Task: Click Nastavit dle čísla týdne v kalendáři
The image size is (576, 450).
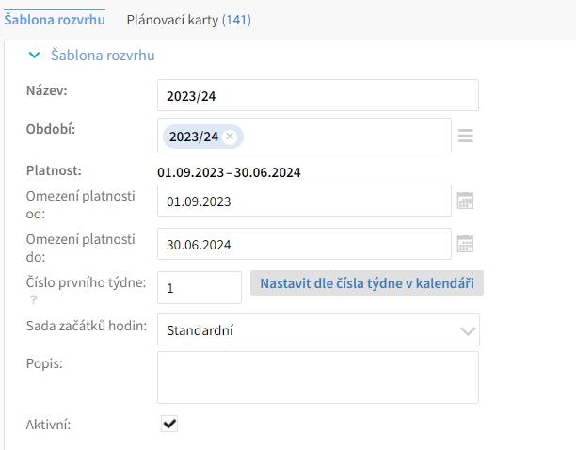Action: pyautogui.click(x=367, y=283)
